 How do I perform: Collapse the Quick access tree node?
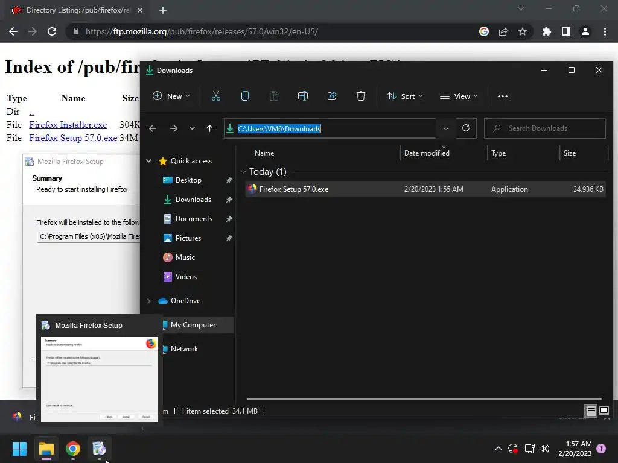point(149,160)
